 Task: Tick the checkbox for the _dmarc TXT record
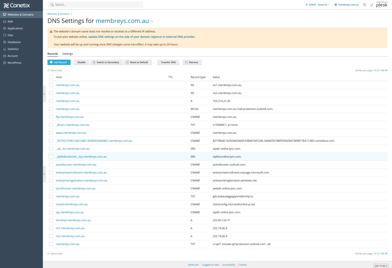click(51, 125)
